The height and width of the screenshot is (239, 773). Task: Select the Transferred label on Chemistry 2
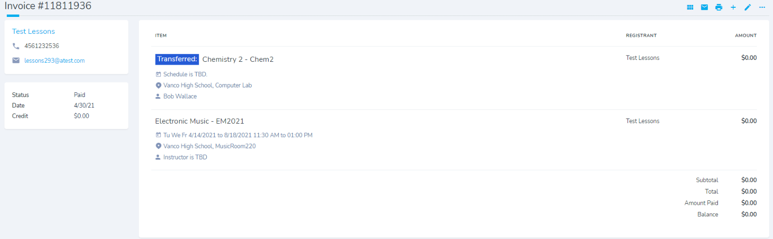(177, 59)
